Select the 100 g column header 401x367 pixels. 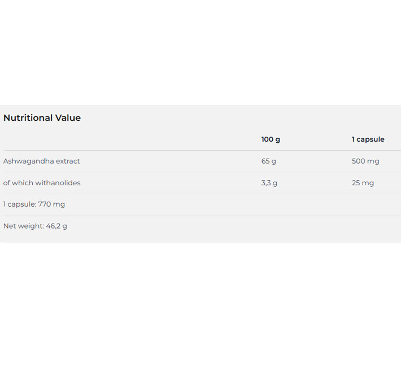[271, 139]
